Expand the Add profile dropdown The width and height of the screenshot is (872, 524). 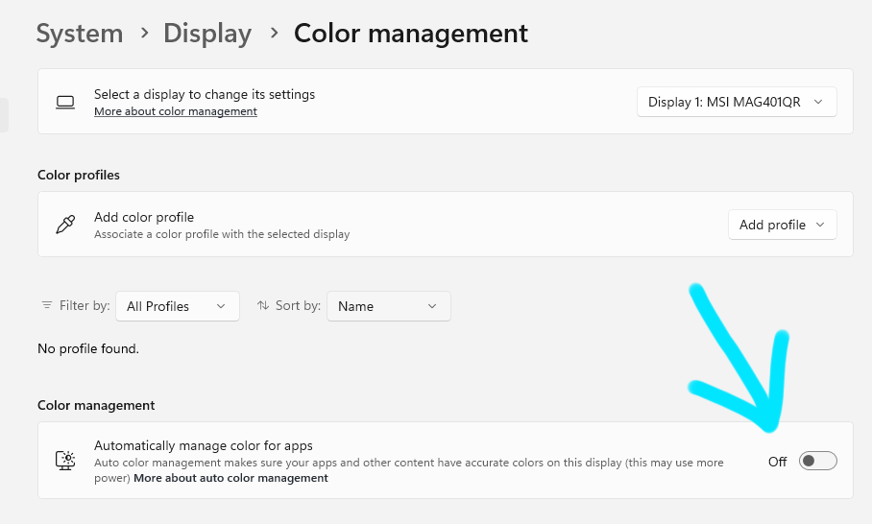coord(782,225)
